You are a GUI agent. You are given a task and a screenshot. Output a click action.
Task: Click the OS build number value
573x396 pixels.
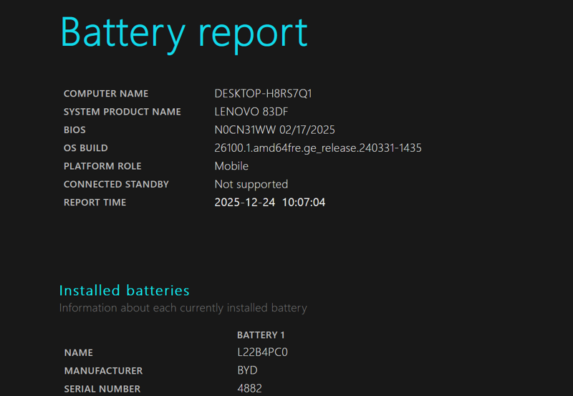[317, 148]
